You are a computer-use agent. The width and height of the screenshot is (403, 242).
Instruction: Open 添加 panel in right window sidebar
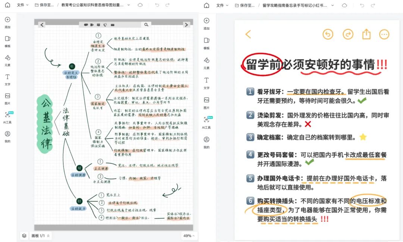pos(206,23)
